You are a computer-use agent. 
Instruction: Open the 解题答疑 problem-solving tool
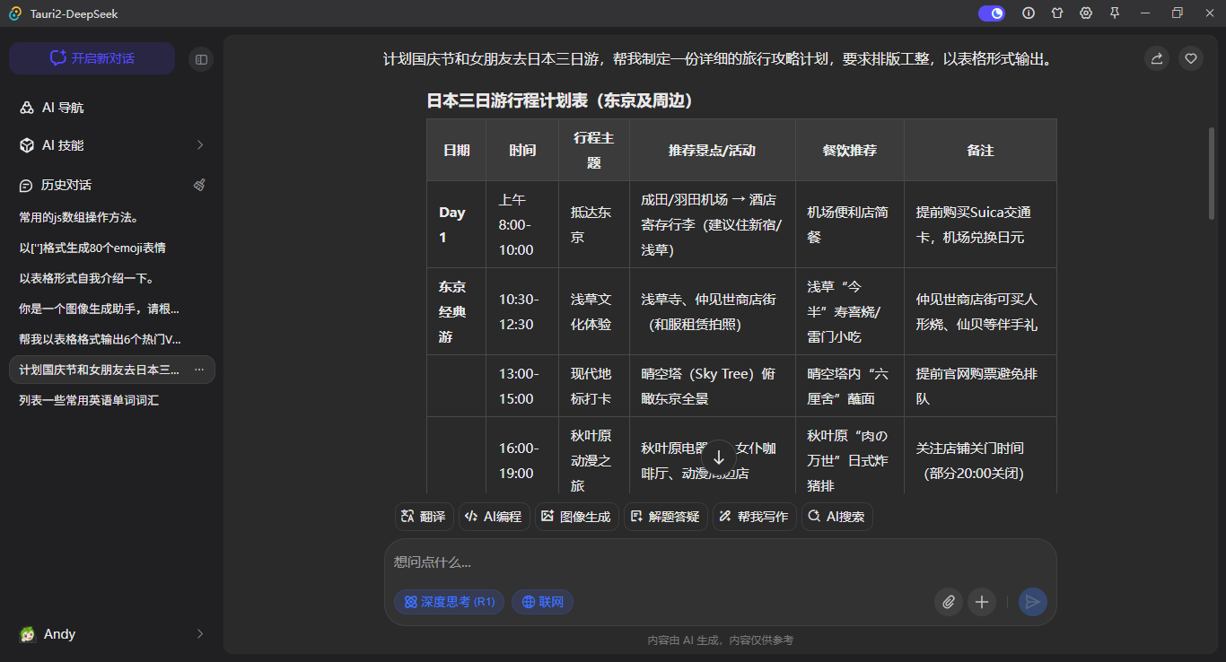click(665, 516)
